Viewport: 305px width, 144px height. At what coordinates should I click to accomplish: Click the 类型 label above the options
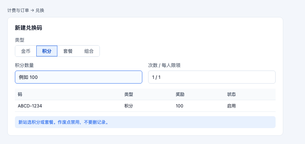coord(20,40)
